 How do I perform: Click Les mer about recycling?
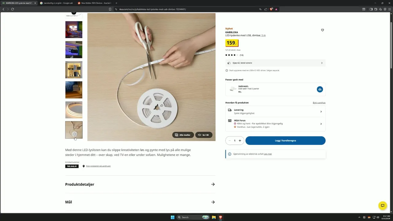point(268,154)
